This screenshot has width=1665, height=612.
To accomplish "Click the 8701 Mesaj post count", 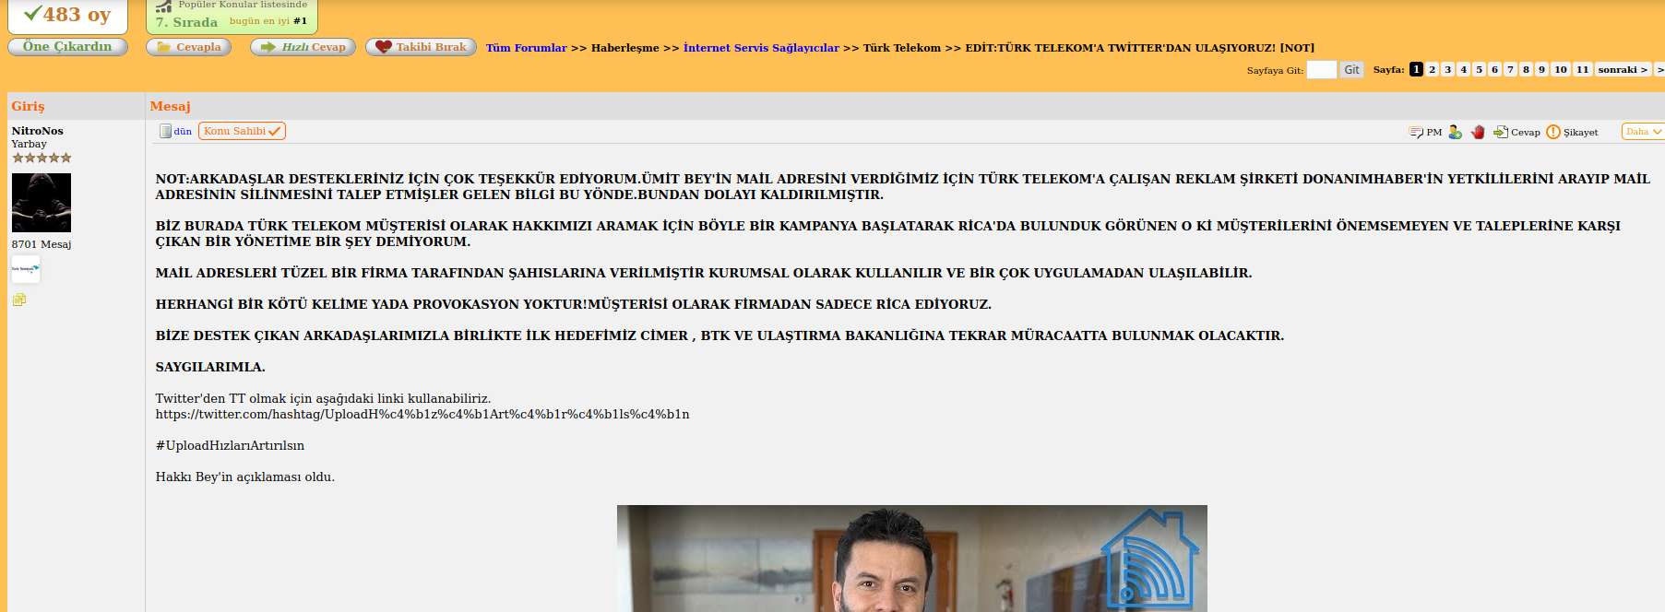I will [x=42, y=244].
